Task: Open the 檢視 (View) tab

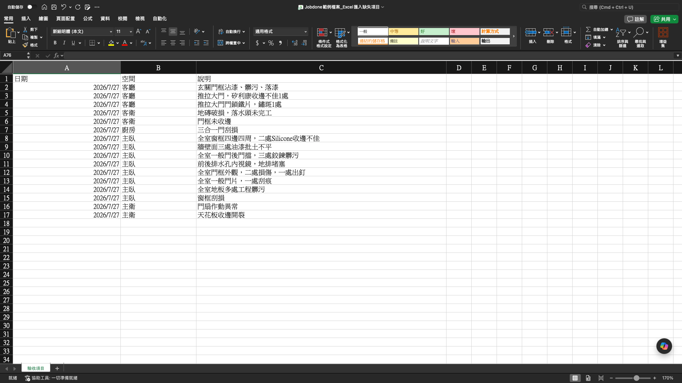Action: (x=140, y=19)
